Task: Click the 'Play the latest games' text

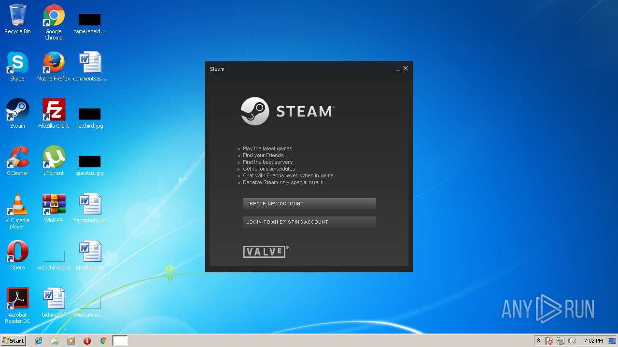Action: tap(267, 148)
